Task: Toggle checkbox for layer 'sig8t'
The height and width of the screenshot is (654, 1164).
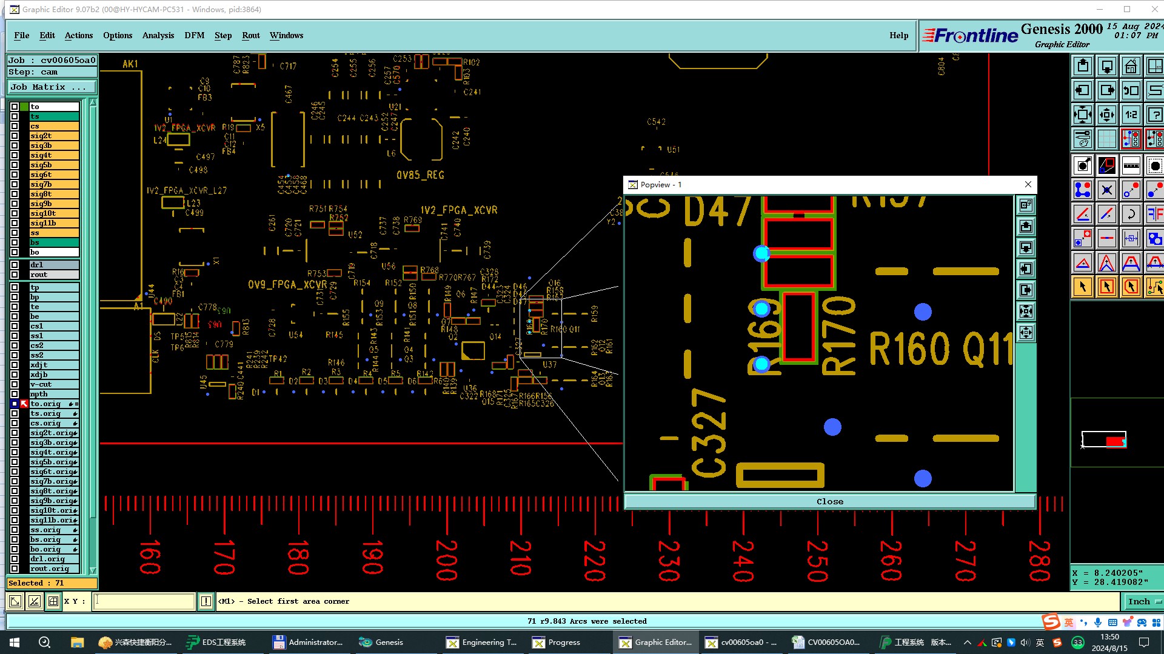Action: coord(15,194)
